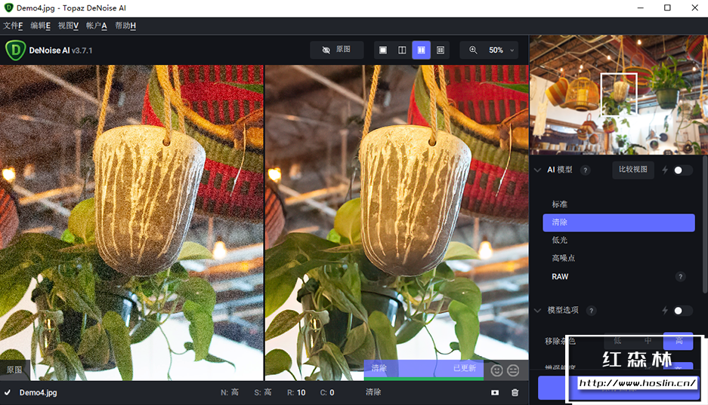Image resolution: width=708 pixels, height=405 pixels.
Task: Click the 原图 label on left preview
Action: pyautogui.click(x=14, y=370)
